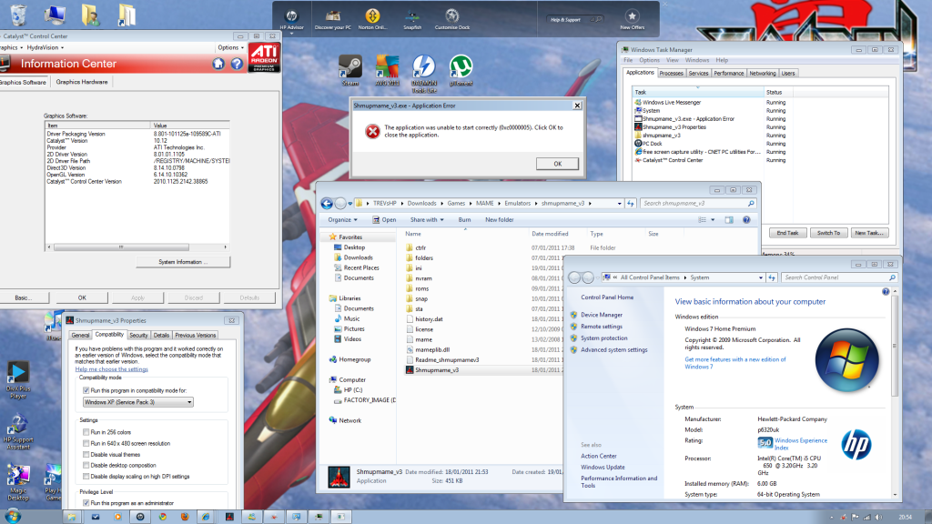Enable Run in 640 x 480 screen resolution
Viewport: 932px width, 524px height.
tap(86, 443)
